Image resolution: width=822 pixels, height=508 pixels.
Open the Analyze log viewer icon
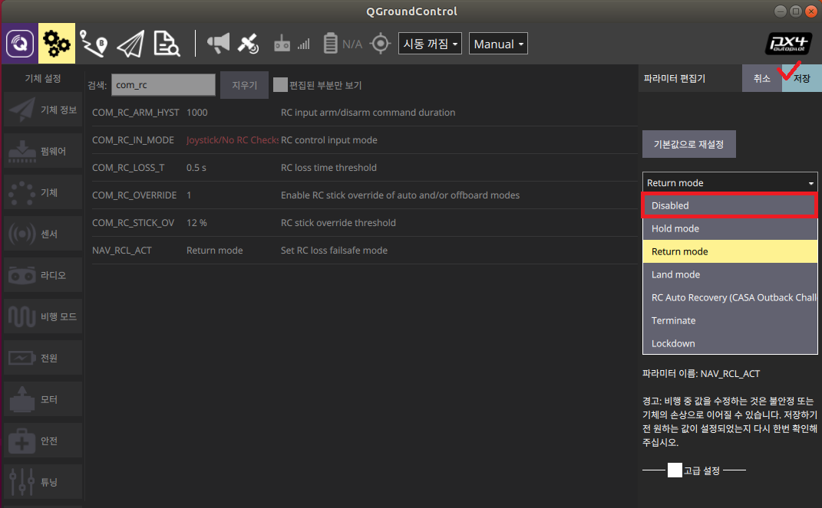pos(167,44)
